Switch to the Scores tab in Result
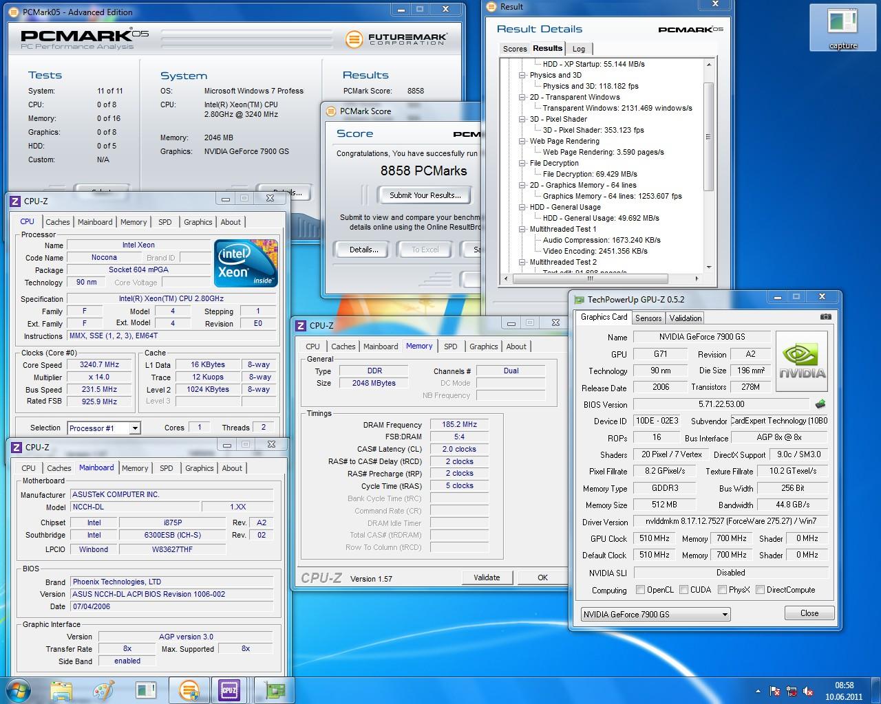 click(515, 49)
